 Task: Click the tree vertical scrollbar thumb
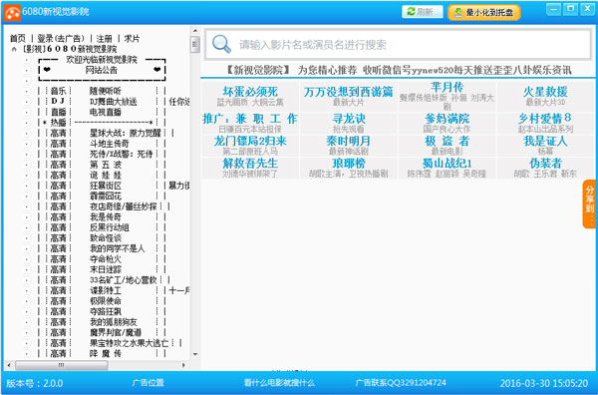(195, 45)
